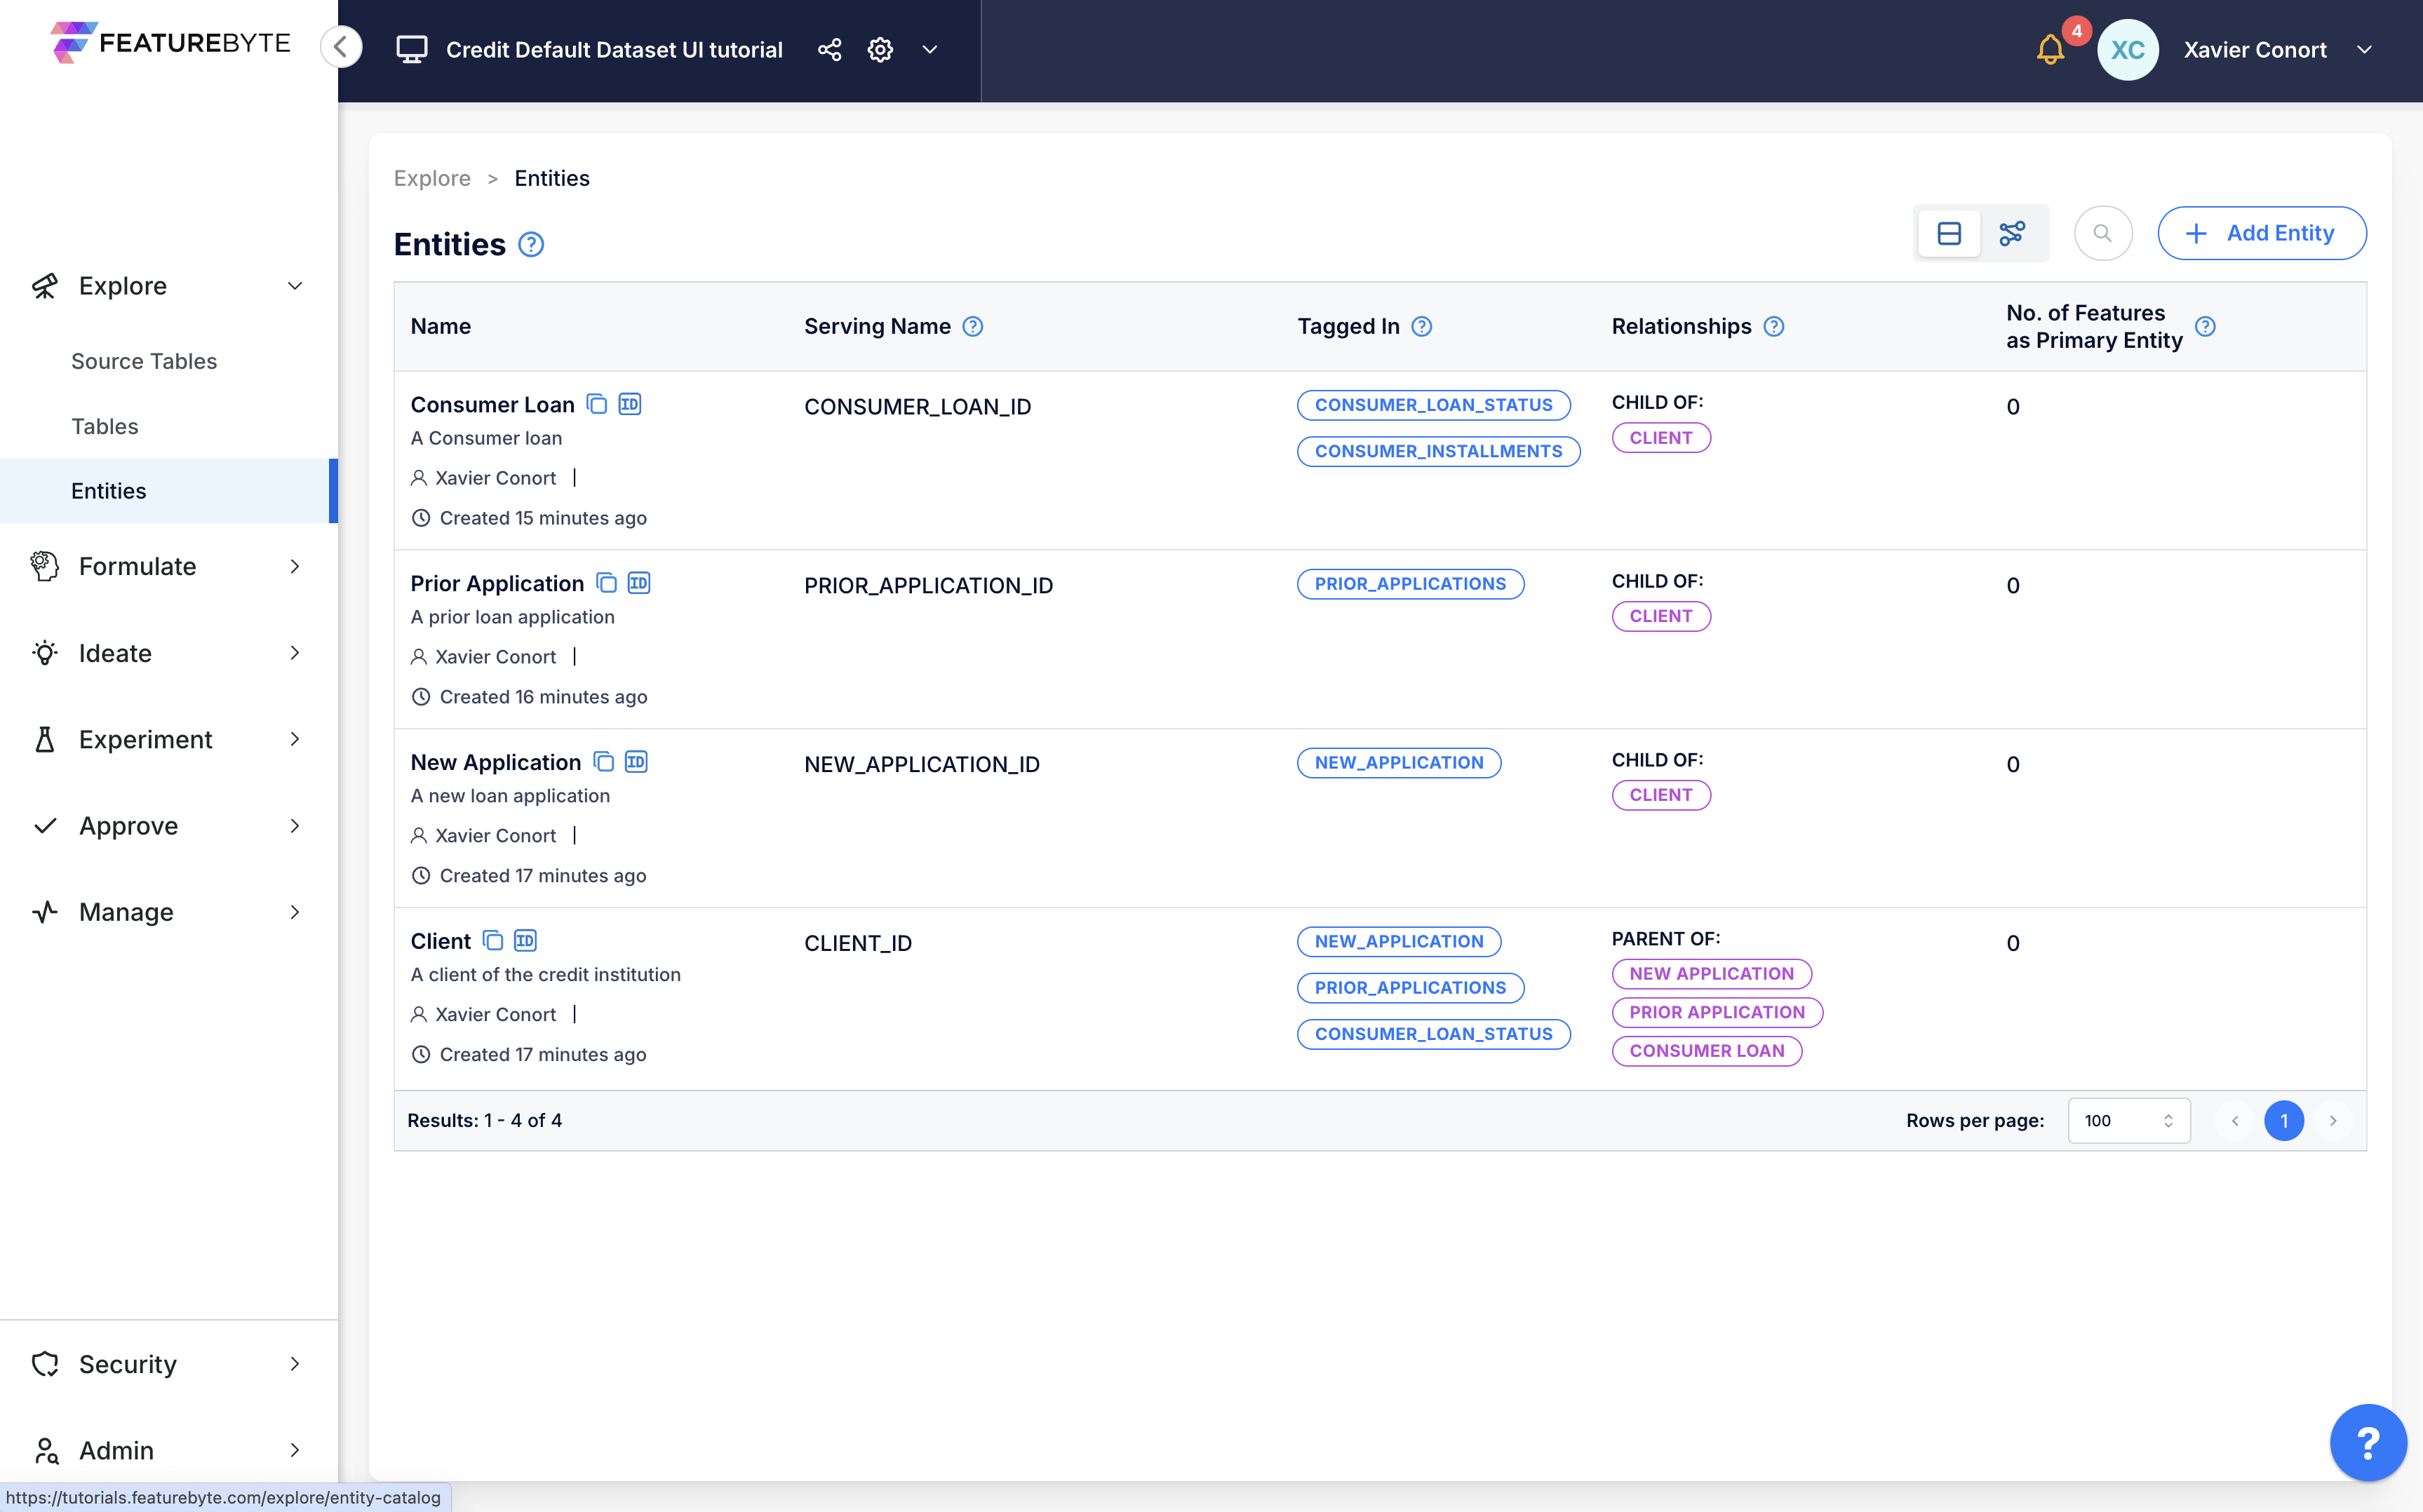
Task: Open the Client entity
Action: 440,941
